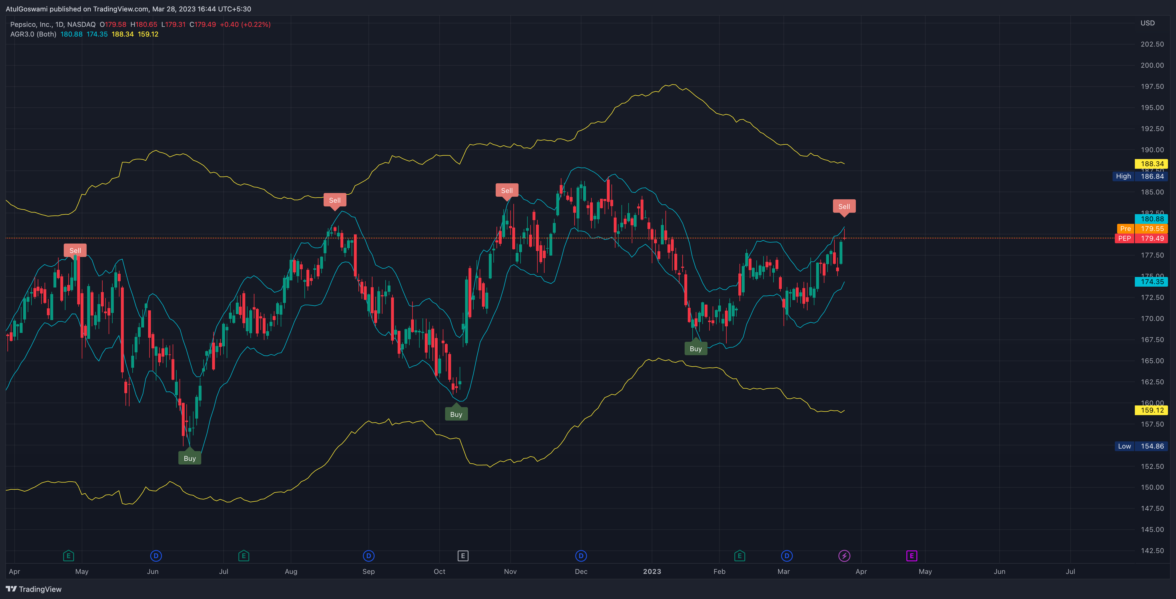Viewport: 1176px width, 599px height.
Task: Click the Sell signal label in late March
Action: tap(844, 206)
